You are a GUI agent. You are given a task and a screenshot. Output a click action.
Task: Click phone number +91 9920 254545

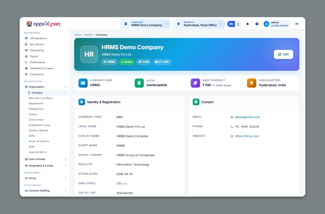click(247, 127)
